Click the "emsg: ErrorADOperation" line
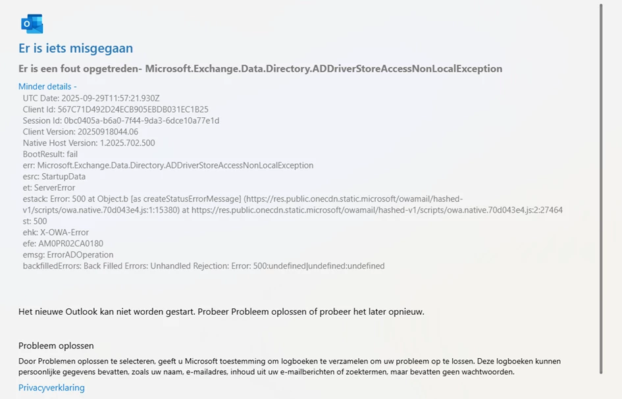This screenshot has width=622, height=399. point(68,255)
